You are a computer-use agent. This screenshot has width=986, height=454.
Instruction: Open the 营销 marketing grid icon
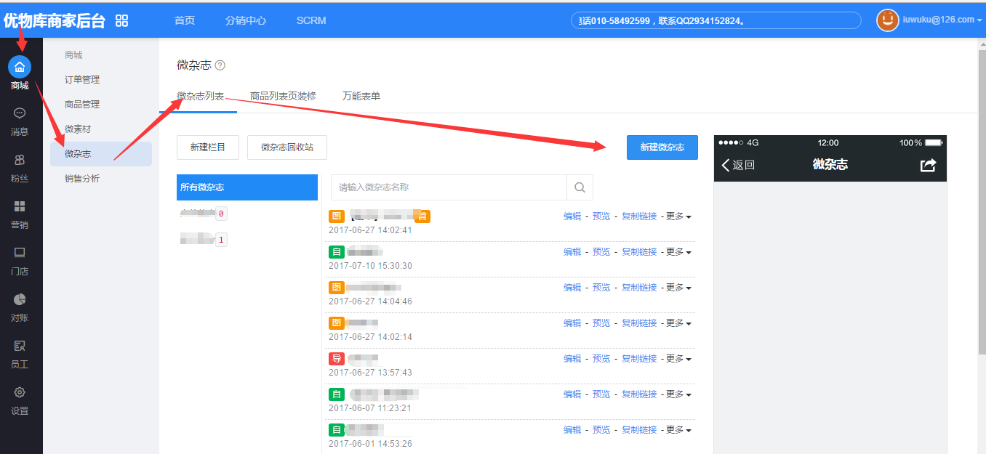click(x=20, y=206)
